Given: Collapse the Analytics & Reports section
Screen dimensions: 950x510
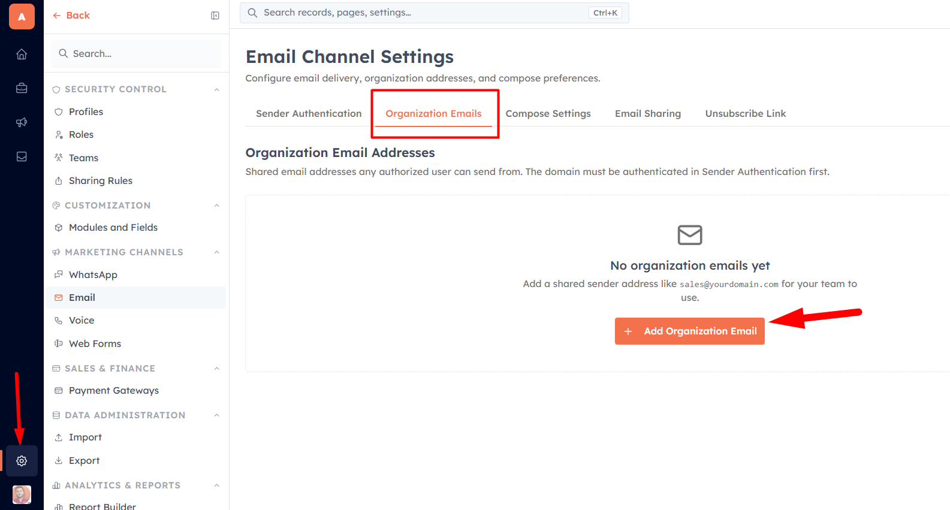Looking at the screenshot, I should tap(217, 485).
